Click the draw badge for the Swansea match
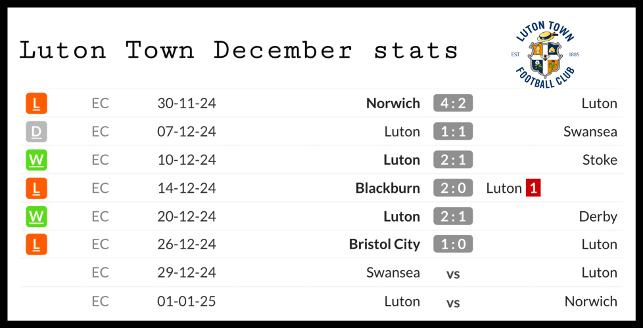The height and width of the screenshot is (328, 643). click(x=36, y=132)
